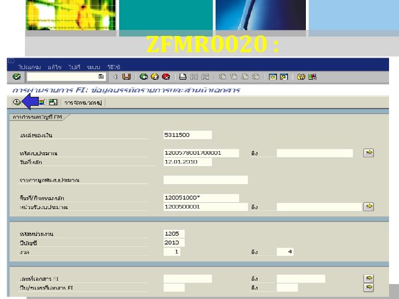Open multiple selection for FI document year
Image resolution: width=399 pixels, height=299 pixels.
369,287
